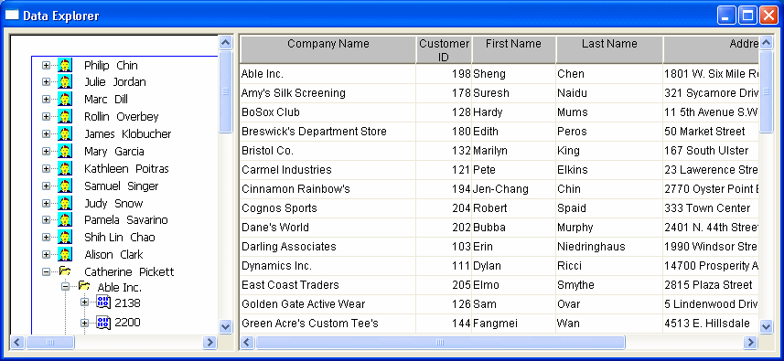784x361 pixels.
Task: Click the tree's vertical scrollbar thumb
Action: (x=226, y=91)
